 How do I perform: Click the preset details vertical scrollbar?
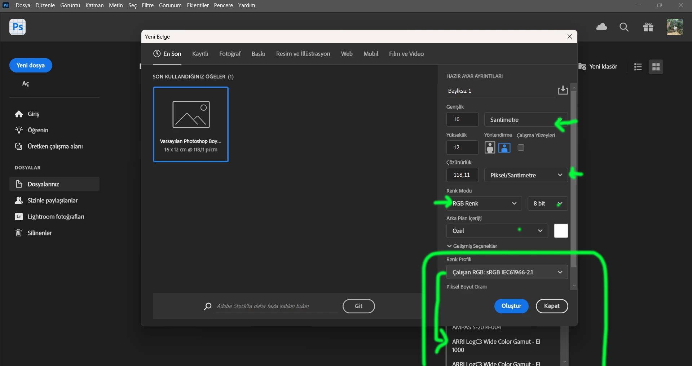(x=574, y=179)
